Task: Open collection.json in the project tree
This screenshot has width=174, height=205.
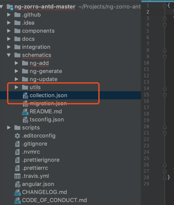Action: tap(48, 95)
